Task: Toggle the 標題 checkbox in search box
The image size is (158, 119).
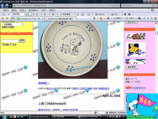Action: tap(3, 44)
